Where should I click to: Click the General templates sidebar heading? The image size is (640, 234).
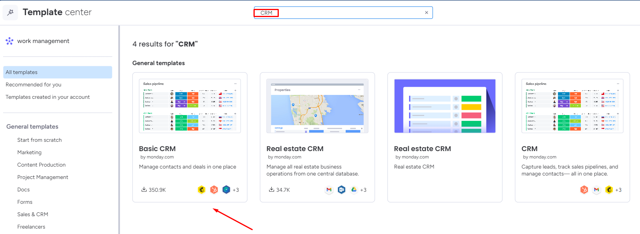tap(32, 127)
